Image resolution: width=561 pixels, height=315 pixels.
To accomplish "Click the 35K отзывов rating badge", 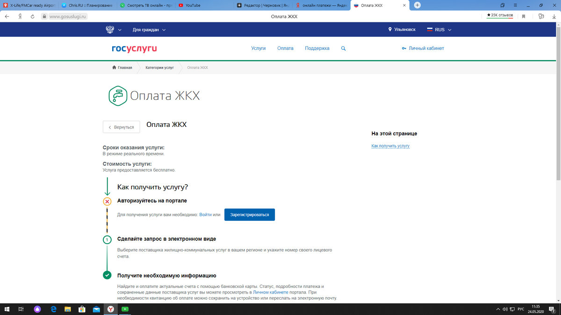I will pyautogui.click(x=500, y=15).
